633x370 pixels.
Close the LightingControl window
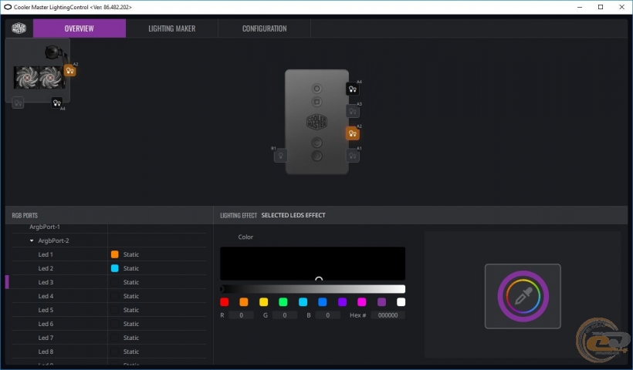click(621, 7)
